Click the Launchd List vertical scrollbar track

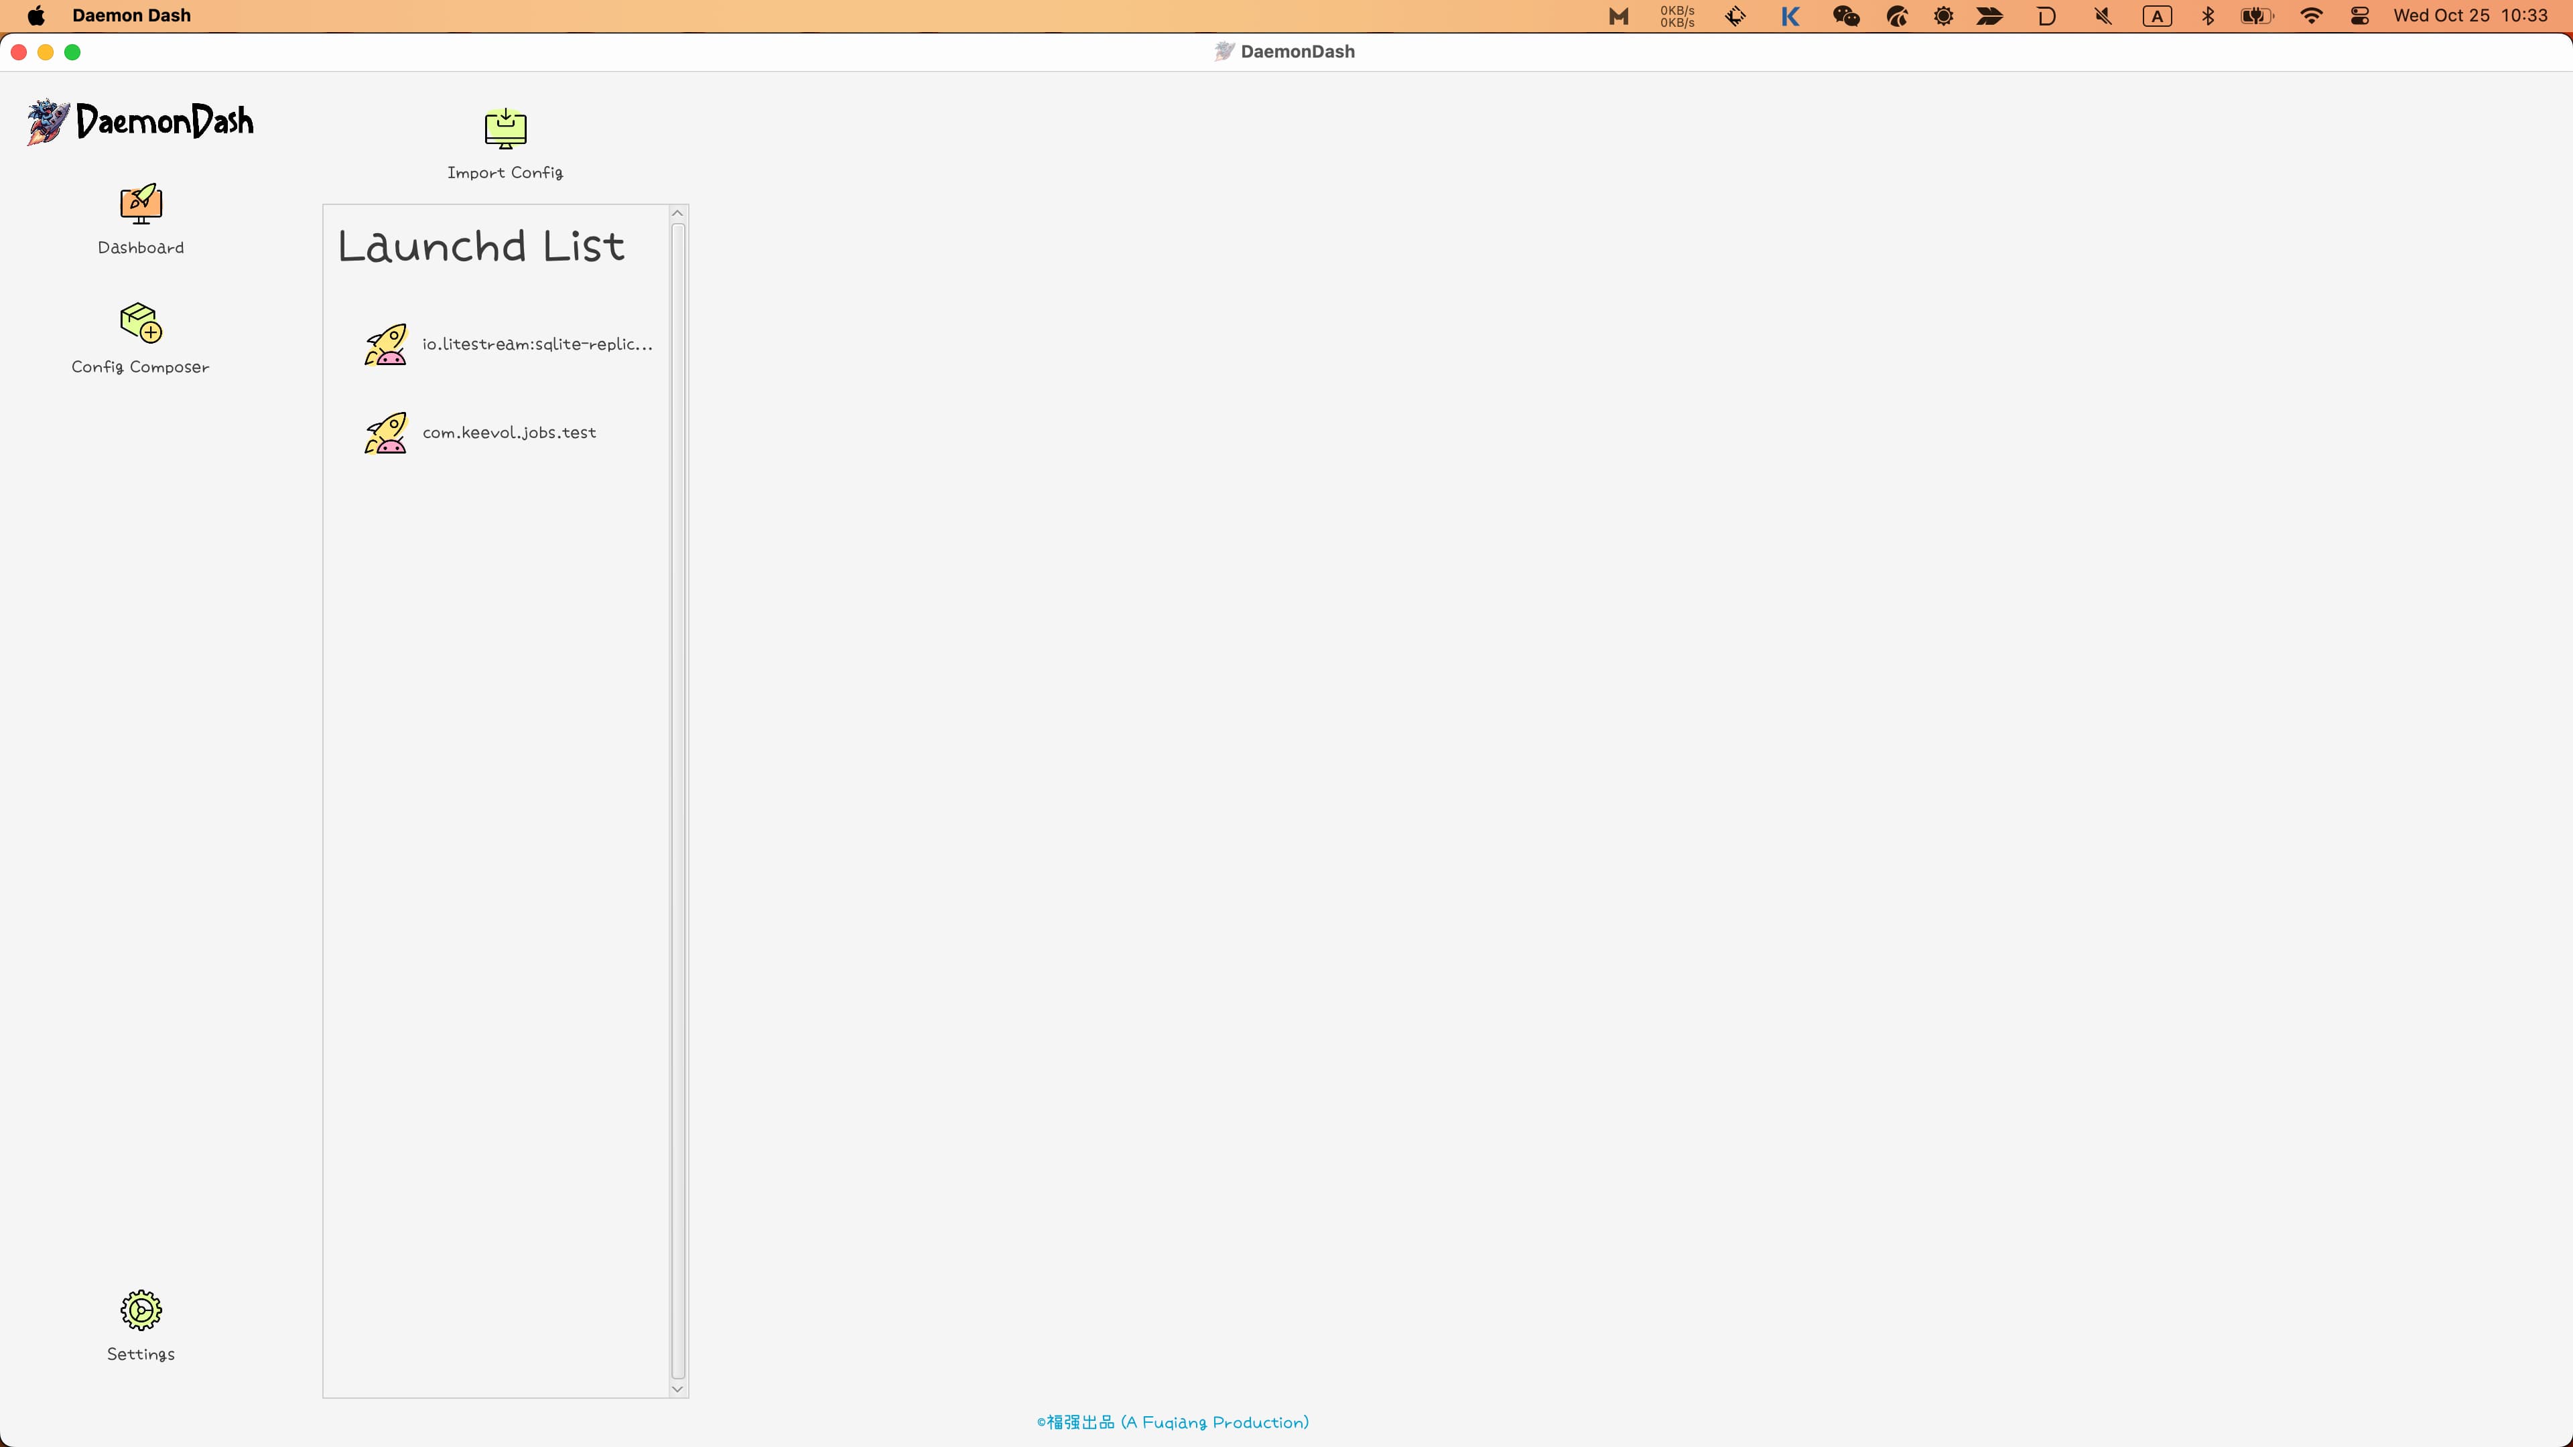[678, 801]
